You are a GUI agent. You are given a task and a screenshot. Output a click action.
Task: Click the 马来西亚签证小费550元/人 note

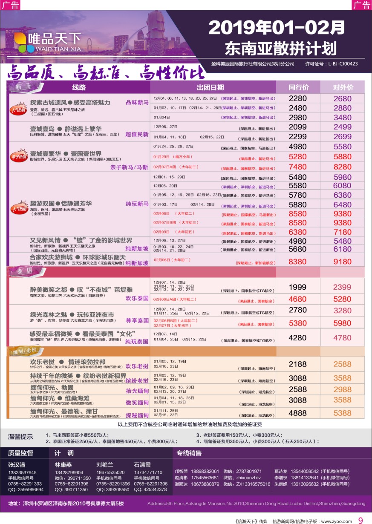[78, 435]
